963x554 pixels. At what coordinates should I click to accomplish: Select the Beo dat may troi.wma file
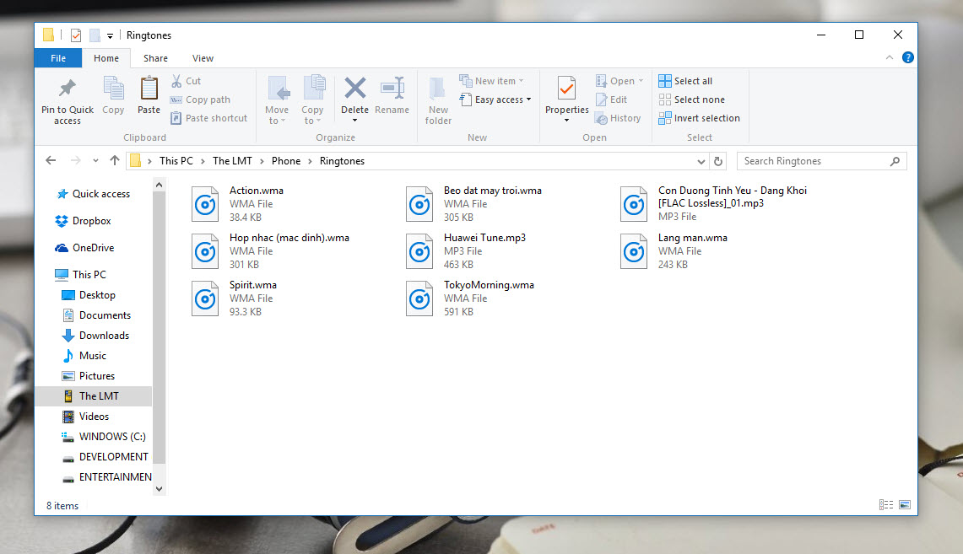(x=473, y=204)
